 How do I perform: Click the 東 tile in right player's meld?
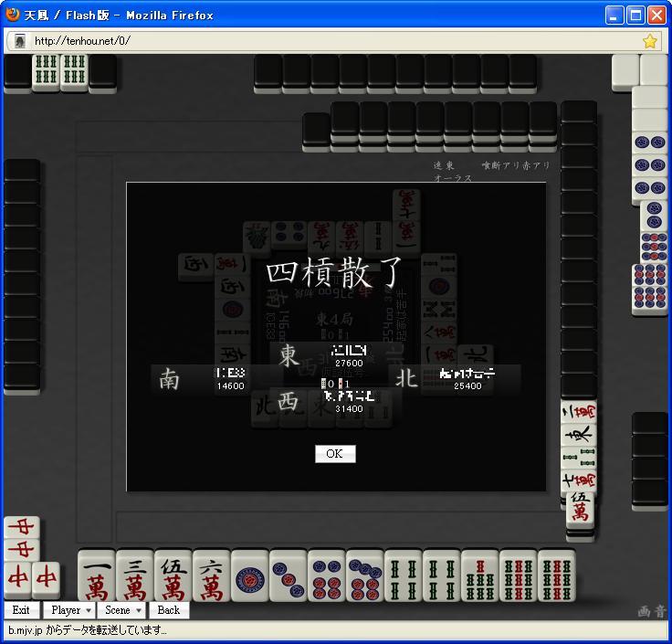[579, 436]
